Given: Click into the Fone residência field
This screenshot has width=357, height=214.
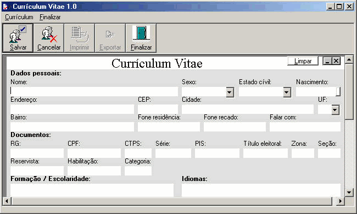Looking at the screenshot, I should 169,127.
